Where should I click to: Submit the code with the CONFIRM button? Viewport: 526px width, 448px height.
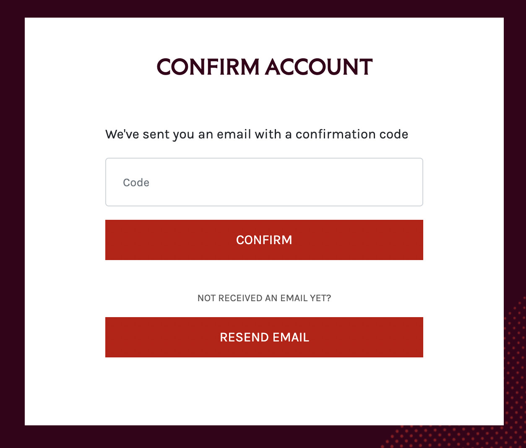click(x=264, y=240)
